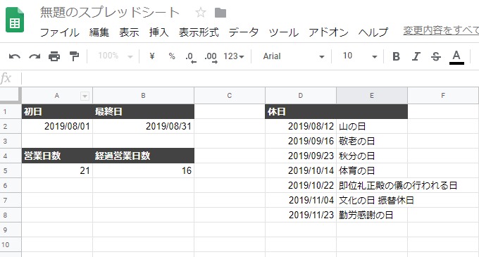Screen dimensions: 479x257
Task: Open the text color picker
Action: (x=456, y=57)
